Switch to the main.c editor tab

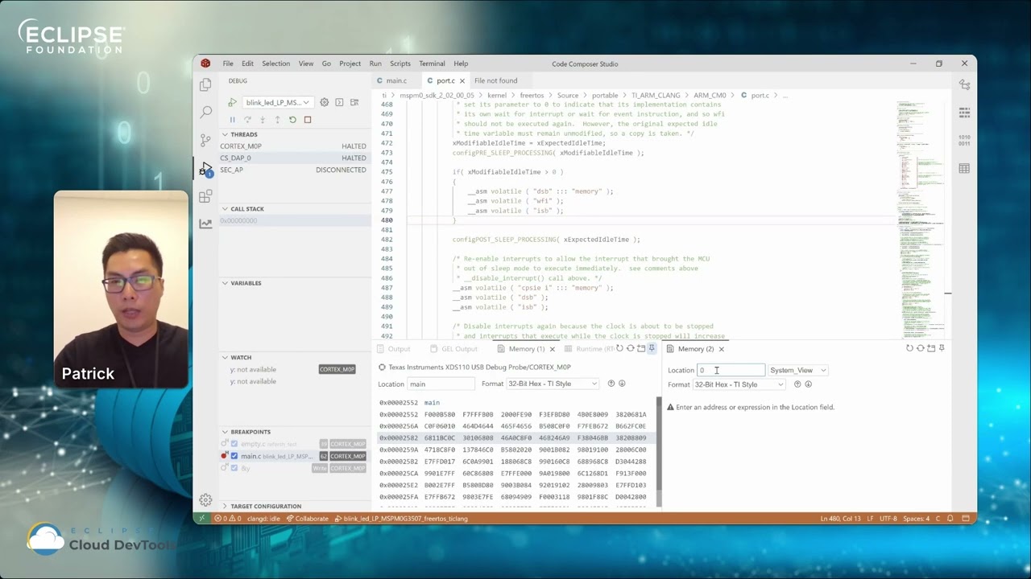point(395,80)
